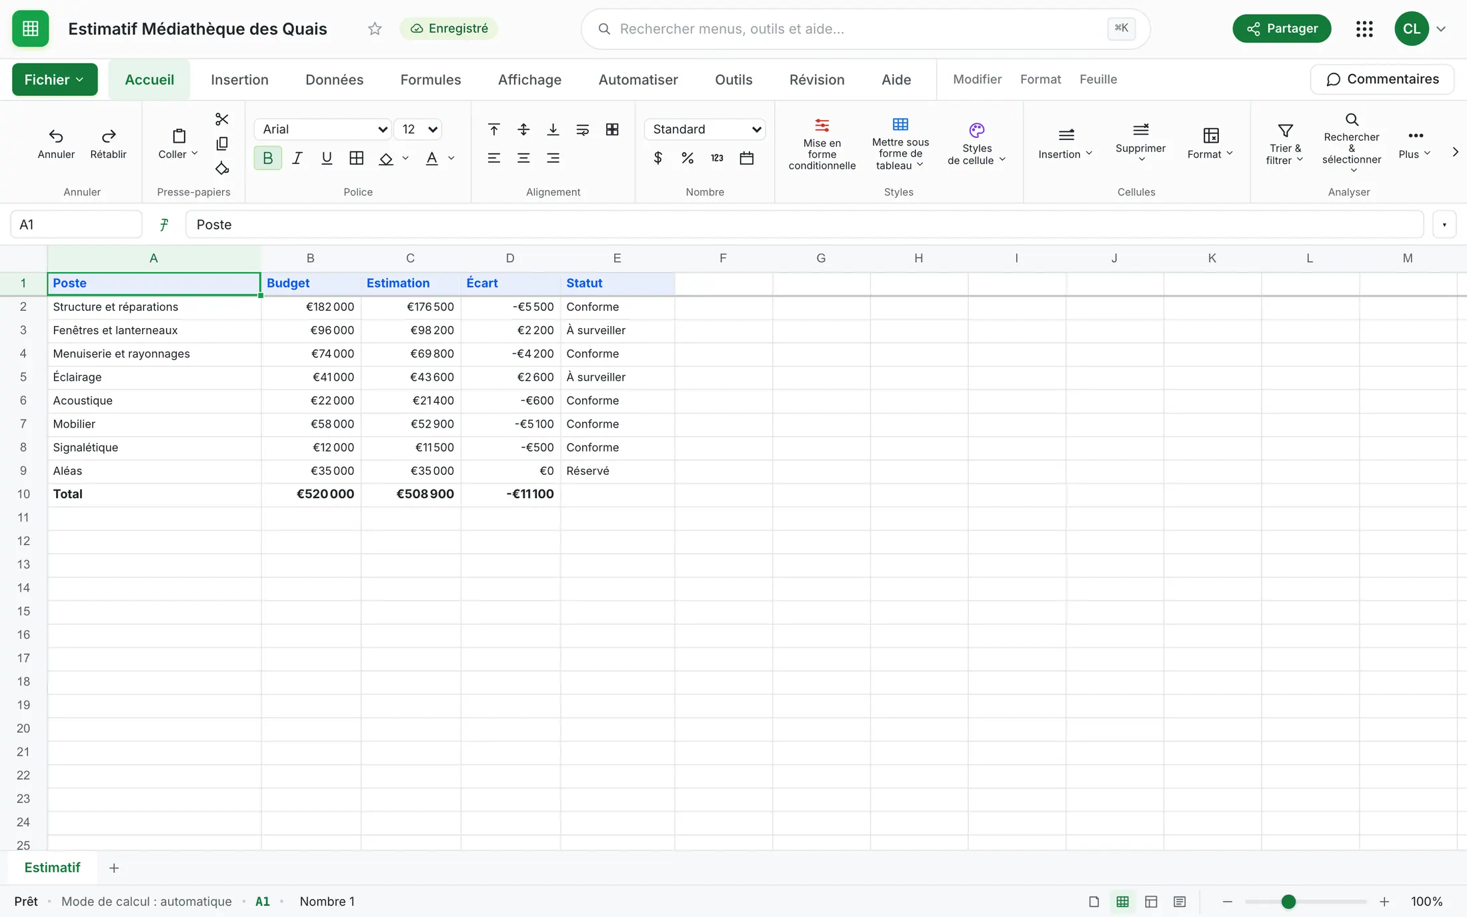The width and height of the screenshot is (1467, 917).
Task: Open the Arial font family dropdown
Action: point(323,129)
